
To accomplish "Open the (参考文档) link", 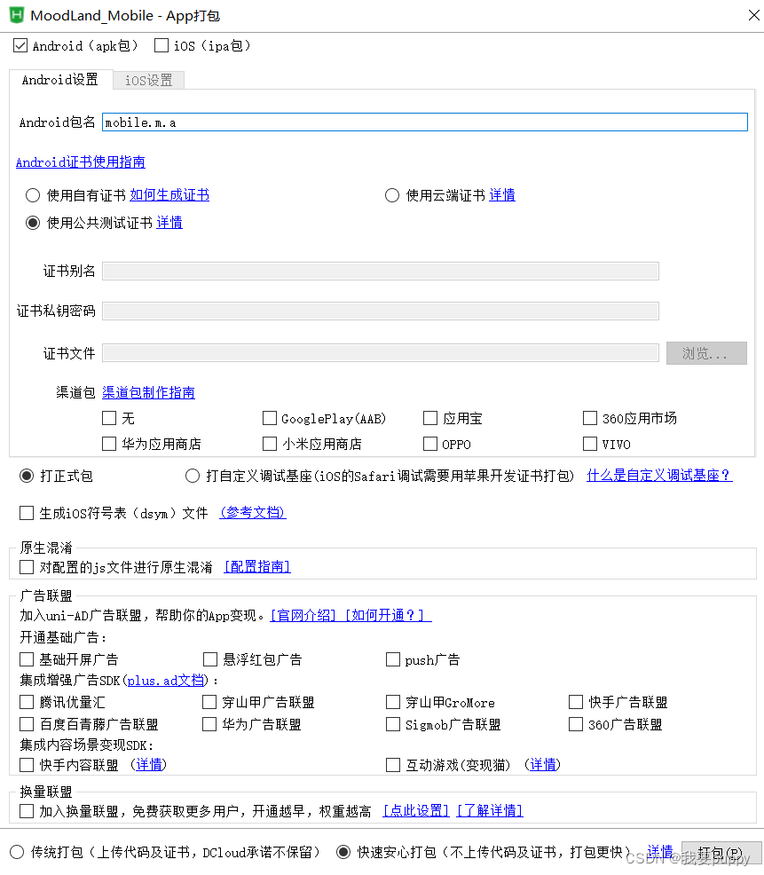I will click(253, 512).
